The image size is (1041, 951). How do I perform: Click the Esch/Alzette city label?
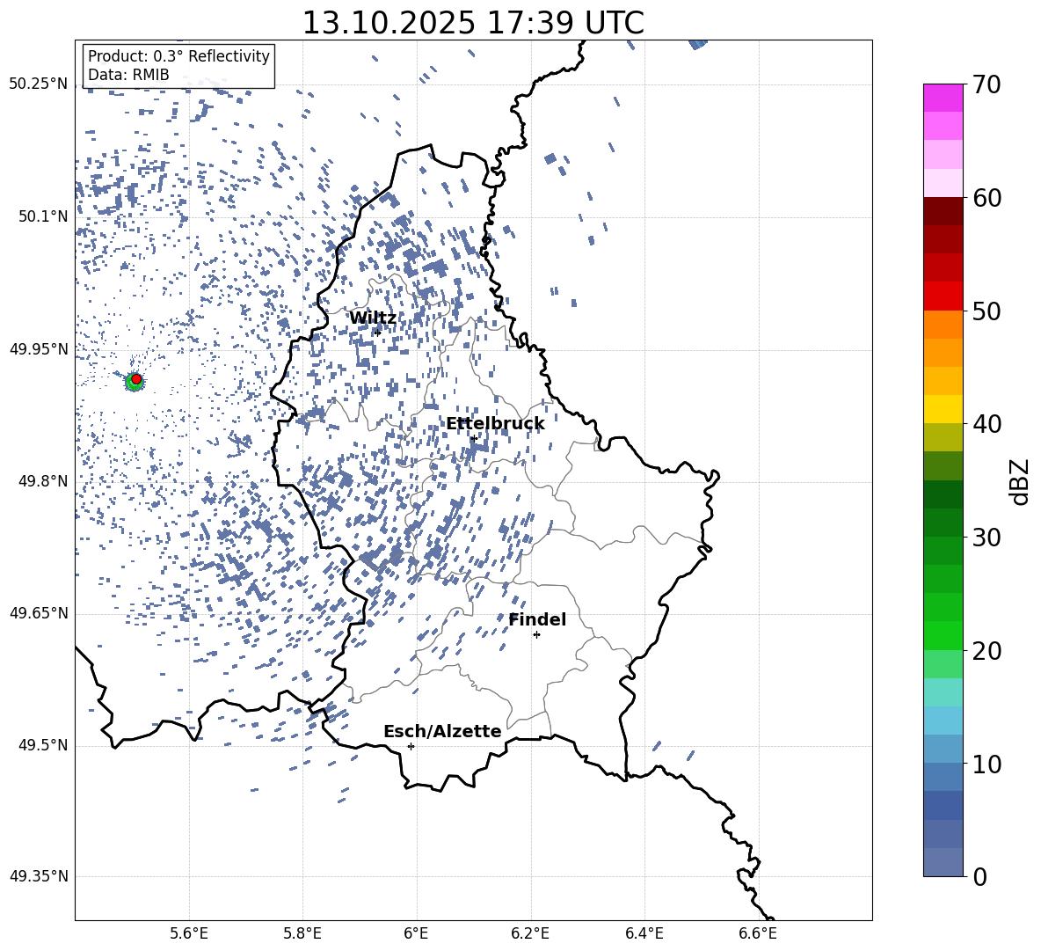(442, 732)
